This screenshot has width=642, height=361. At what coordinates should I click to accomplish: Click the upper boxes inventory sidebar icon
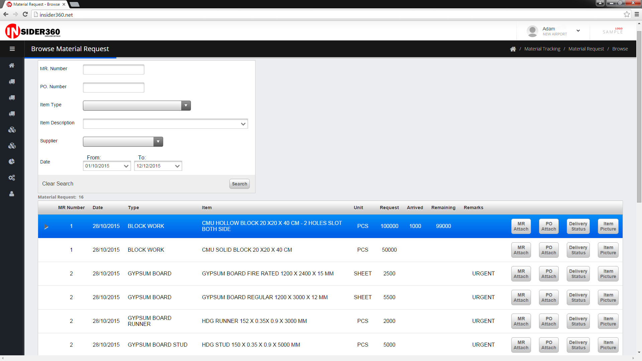coord(12,130)
